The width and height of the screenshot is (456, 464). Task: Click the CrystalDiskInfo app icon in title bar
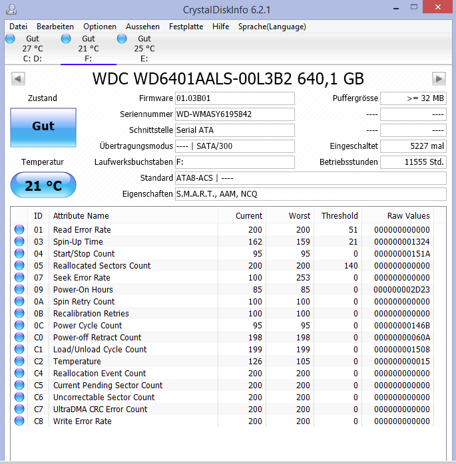click(11, 9)
